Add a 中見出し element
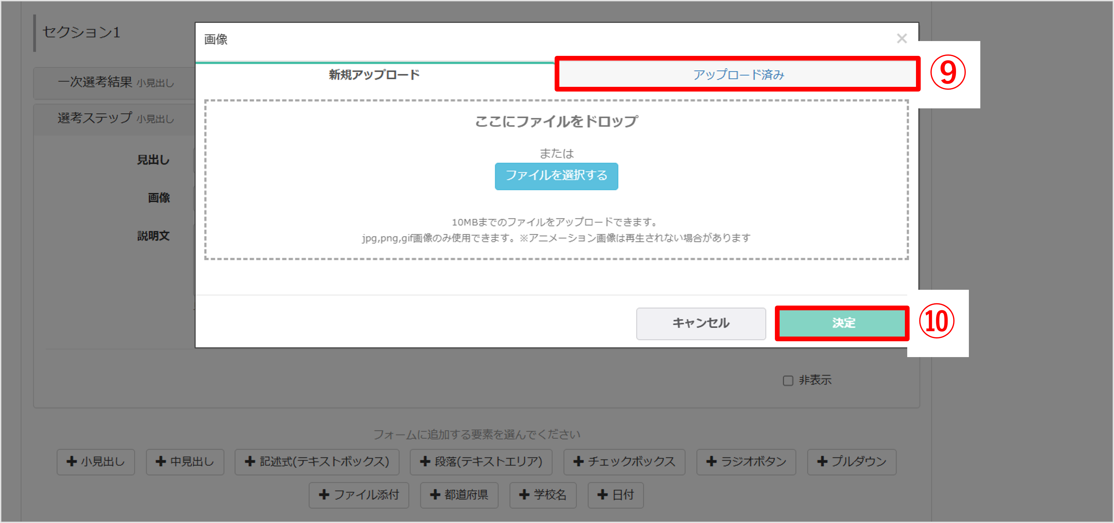 coord(185,462)
